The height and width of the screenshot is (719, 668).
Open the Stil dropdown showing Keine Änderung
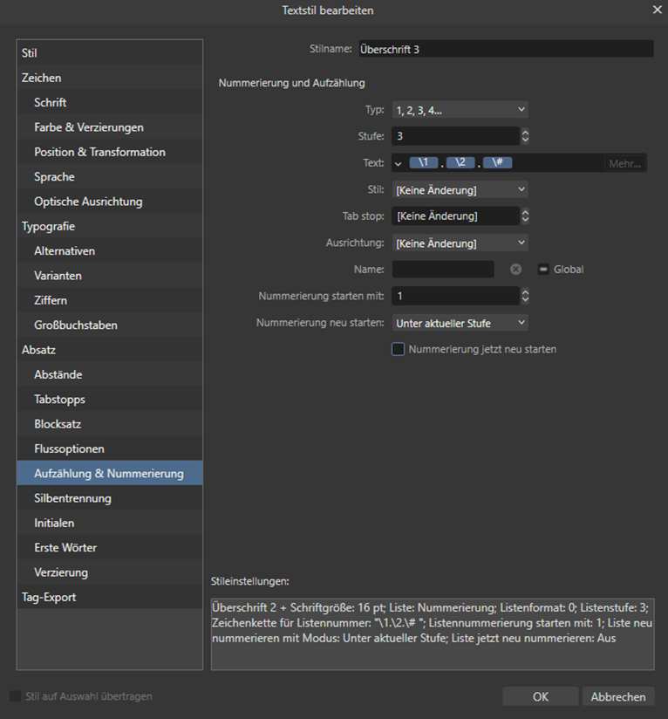[460, 190]
